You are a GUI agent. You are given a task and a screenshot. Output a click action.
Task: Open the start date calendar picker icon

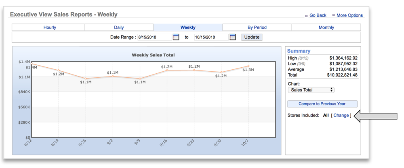pos(176,37)
